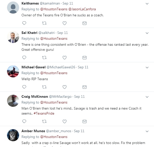Image resolution: width=154 pixels, height=147 pixels.
Task: Open more options chevron on Keithames' tweet
Action: [147, 4]
